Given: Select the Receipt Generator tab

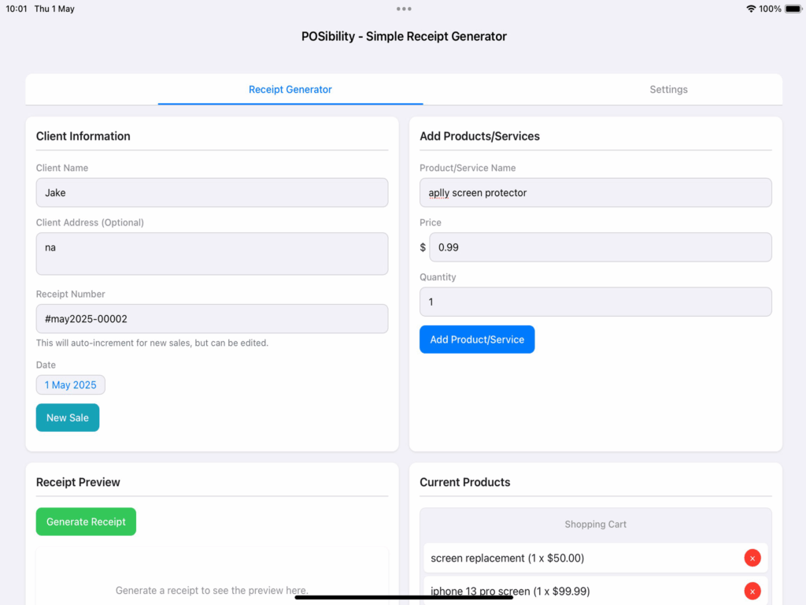Looking at the screenshot, I should pos(290,90).
